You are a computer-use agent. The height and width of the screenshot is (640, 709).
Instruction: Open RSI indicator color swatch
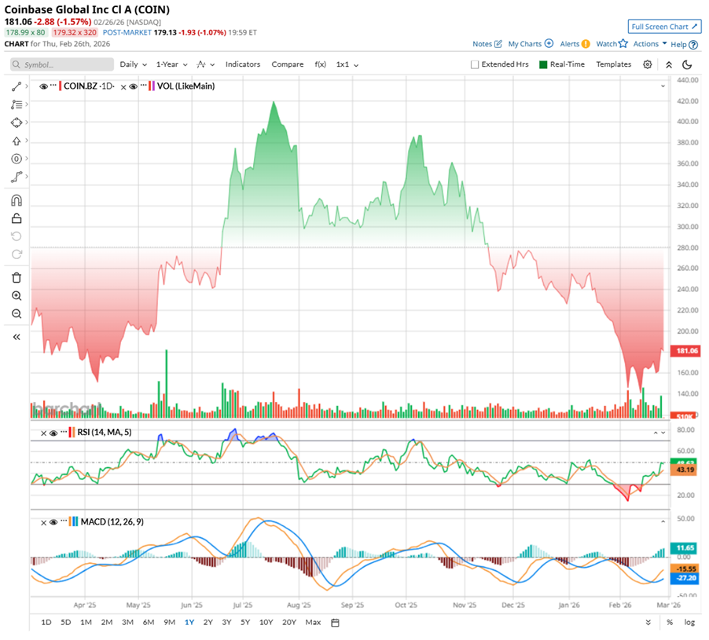pyautogui.click(x=72, y=433)
